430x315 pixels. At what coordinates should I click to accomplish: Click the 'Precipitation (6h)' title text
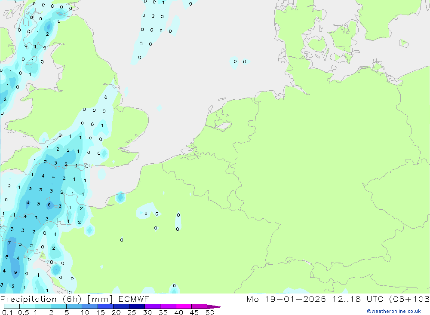[41, 299]
